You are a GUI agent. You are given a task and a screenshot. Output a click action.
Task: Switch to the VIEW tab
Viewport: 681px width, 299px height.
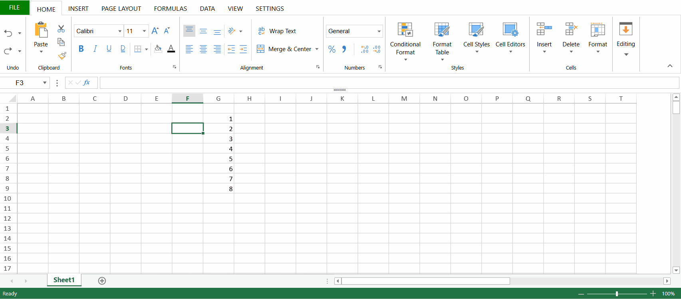tap(235, 8)
